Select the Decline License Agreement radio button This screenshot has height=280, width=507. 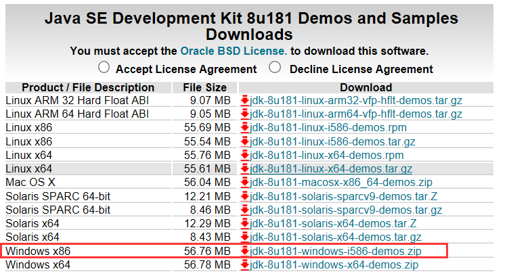275,68
